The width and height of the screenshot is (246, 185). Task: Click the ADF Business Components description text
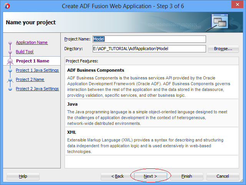pyautogui.click(x=149, y=87)
